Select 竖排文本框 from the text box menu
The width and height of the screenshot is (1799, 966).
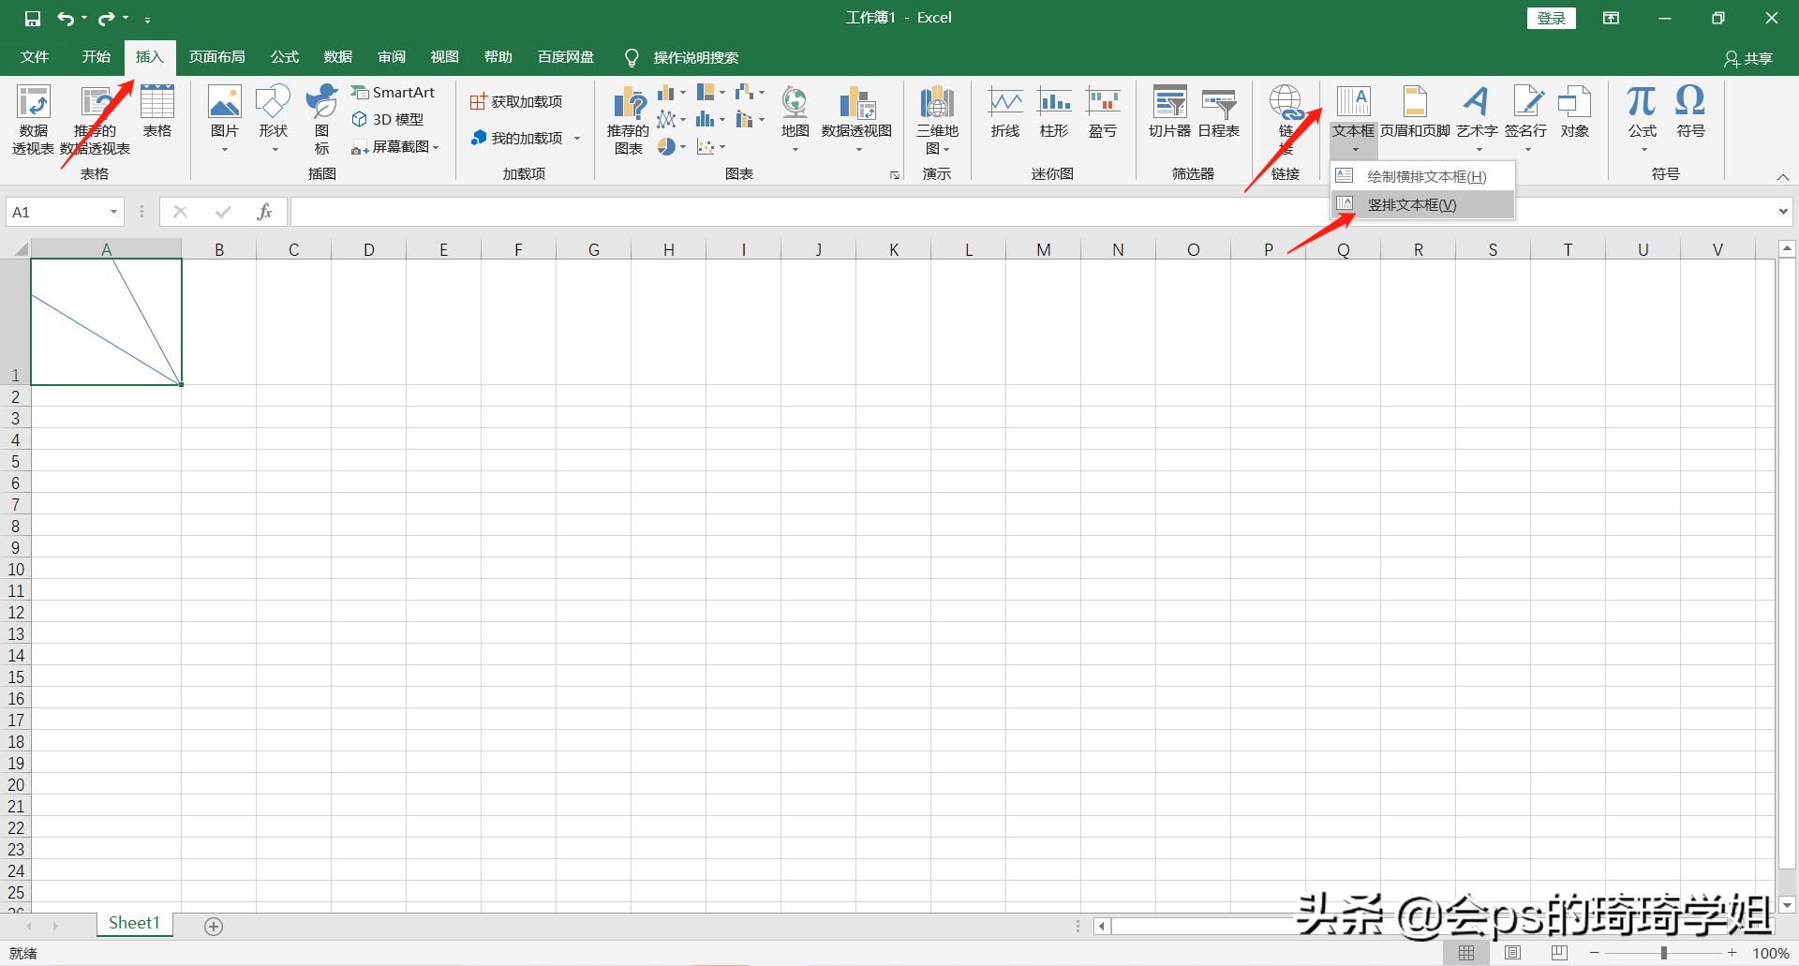click(x=1413, y=204)
